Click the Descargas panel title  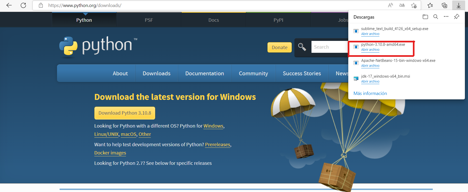pos(364,17)
